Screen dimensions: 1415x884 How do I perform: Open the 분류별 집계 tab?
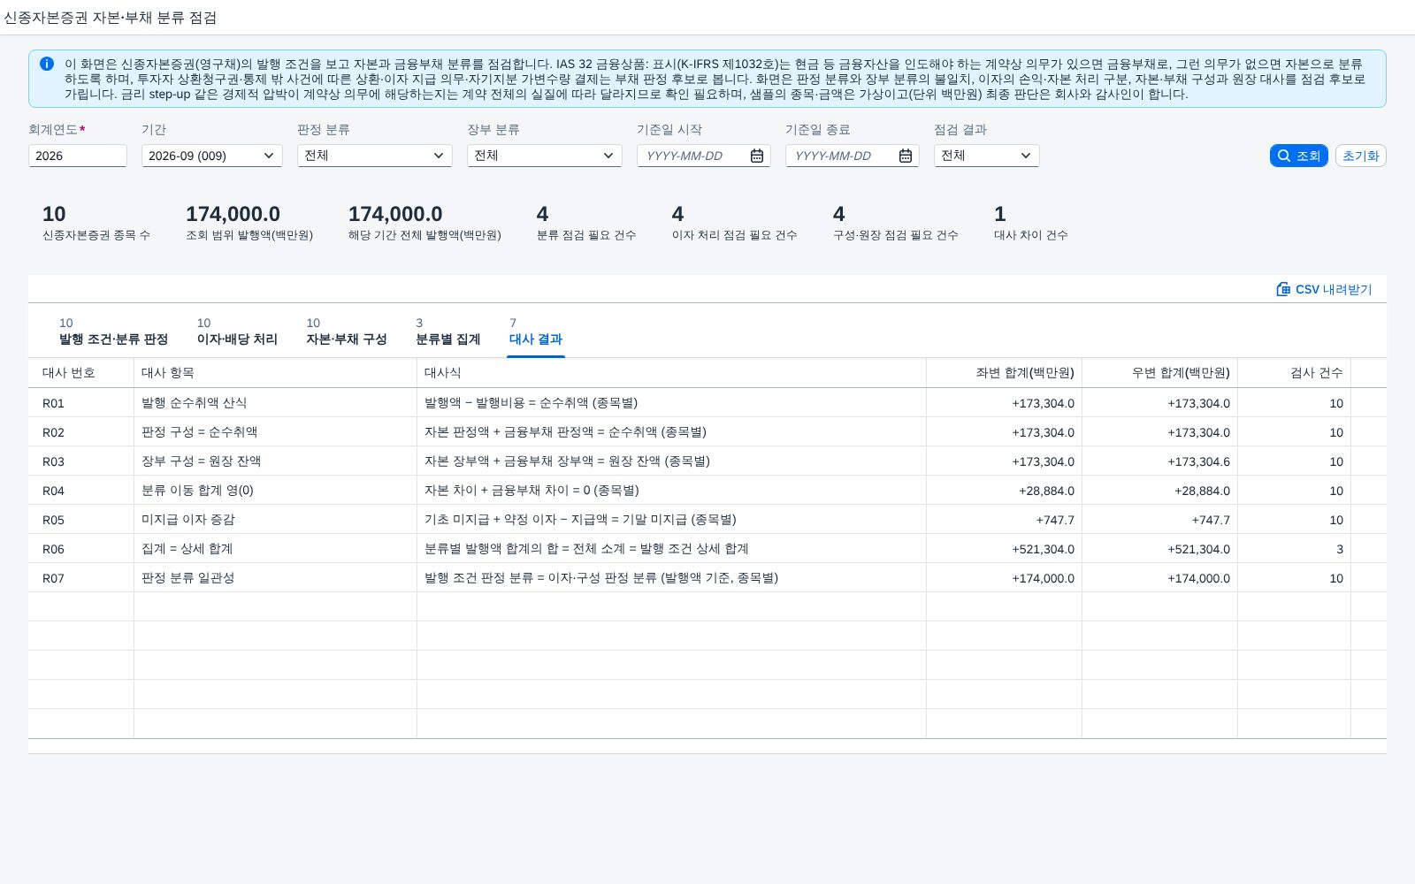click(448, 331)
